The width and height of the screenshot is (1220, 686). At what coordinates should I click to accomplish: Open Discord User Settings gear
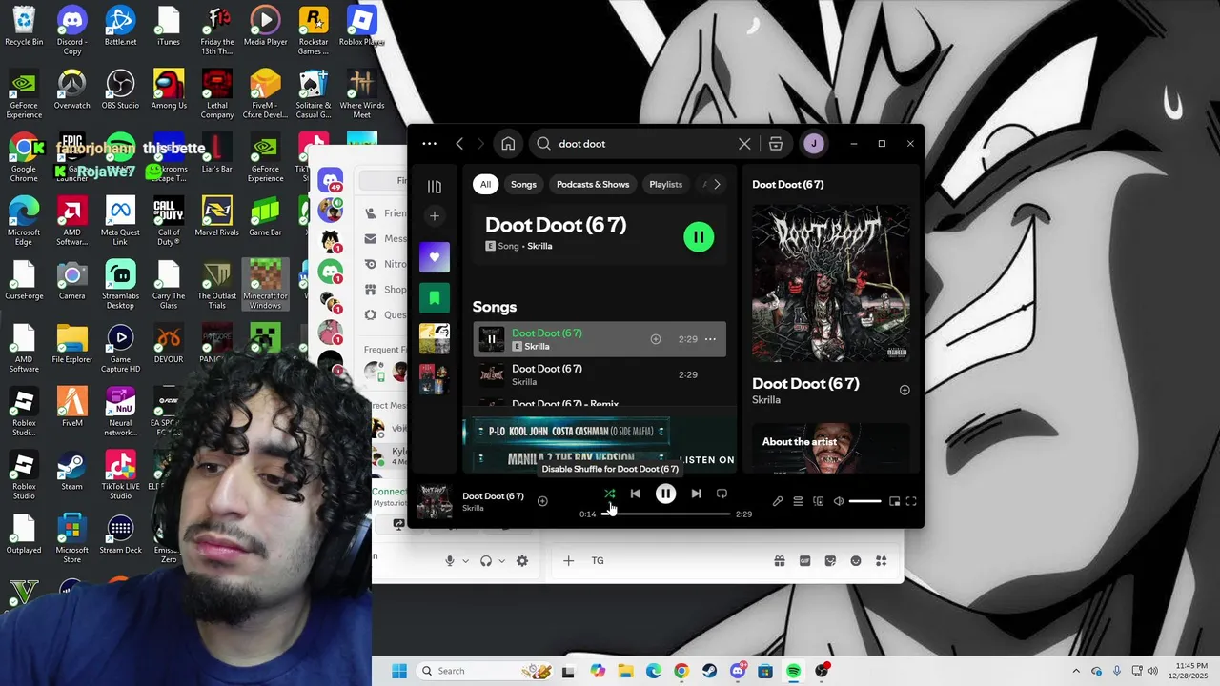(x=522, y=561)
